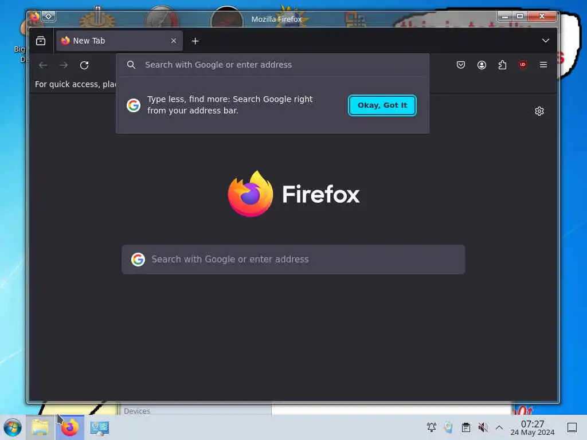
Task: Minimize the Mozilla Firefox window
Action: [x=504, y=16]
